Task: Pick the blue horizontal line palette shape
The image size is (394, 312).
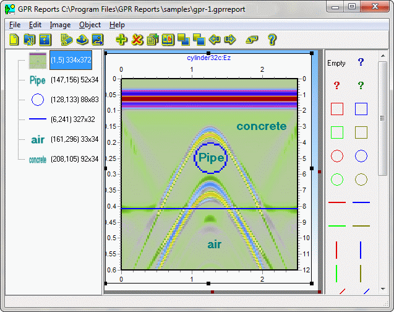Action: pyautogui.click(x=361, y=202)
